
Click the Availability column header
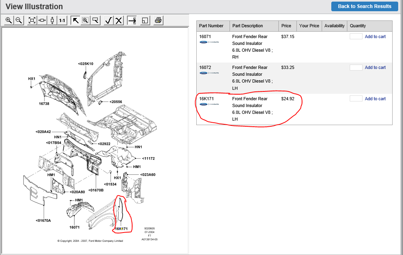coord(334,26)
